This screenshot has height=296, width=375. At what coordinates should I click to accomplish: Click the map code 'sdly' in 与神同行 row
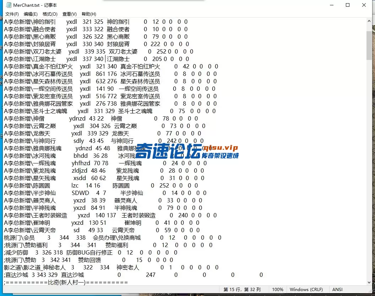tap(79, 141)
